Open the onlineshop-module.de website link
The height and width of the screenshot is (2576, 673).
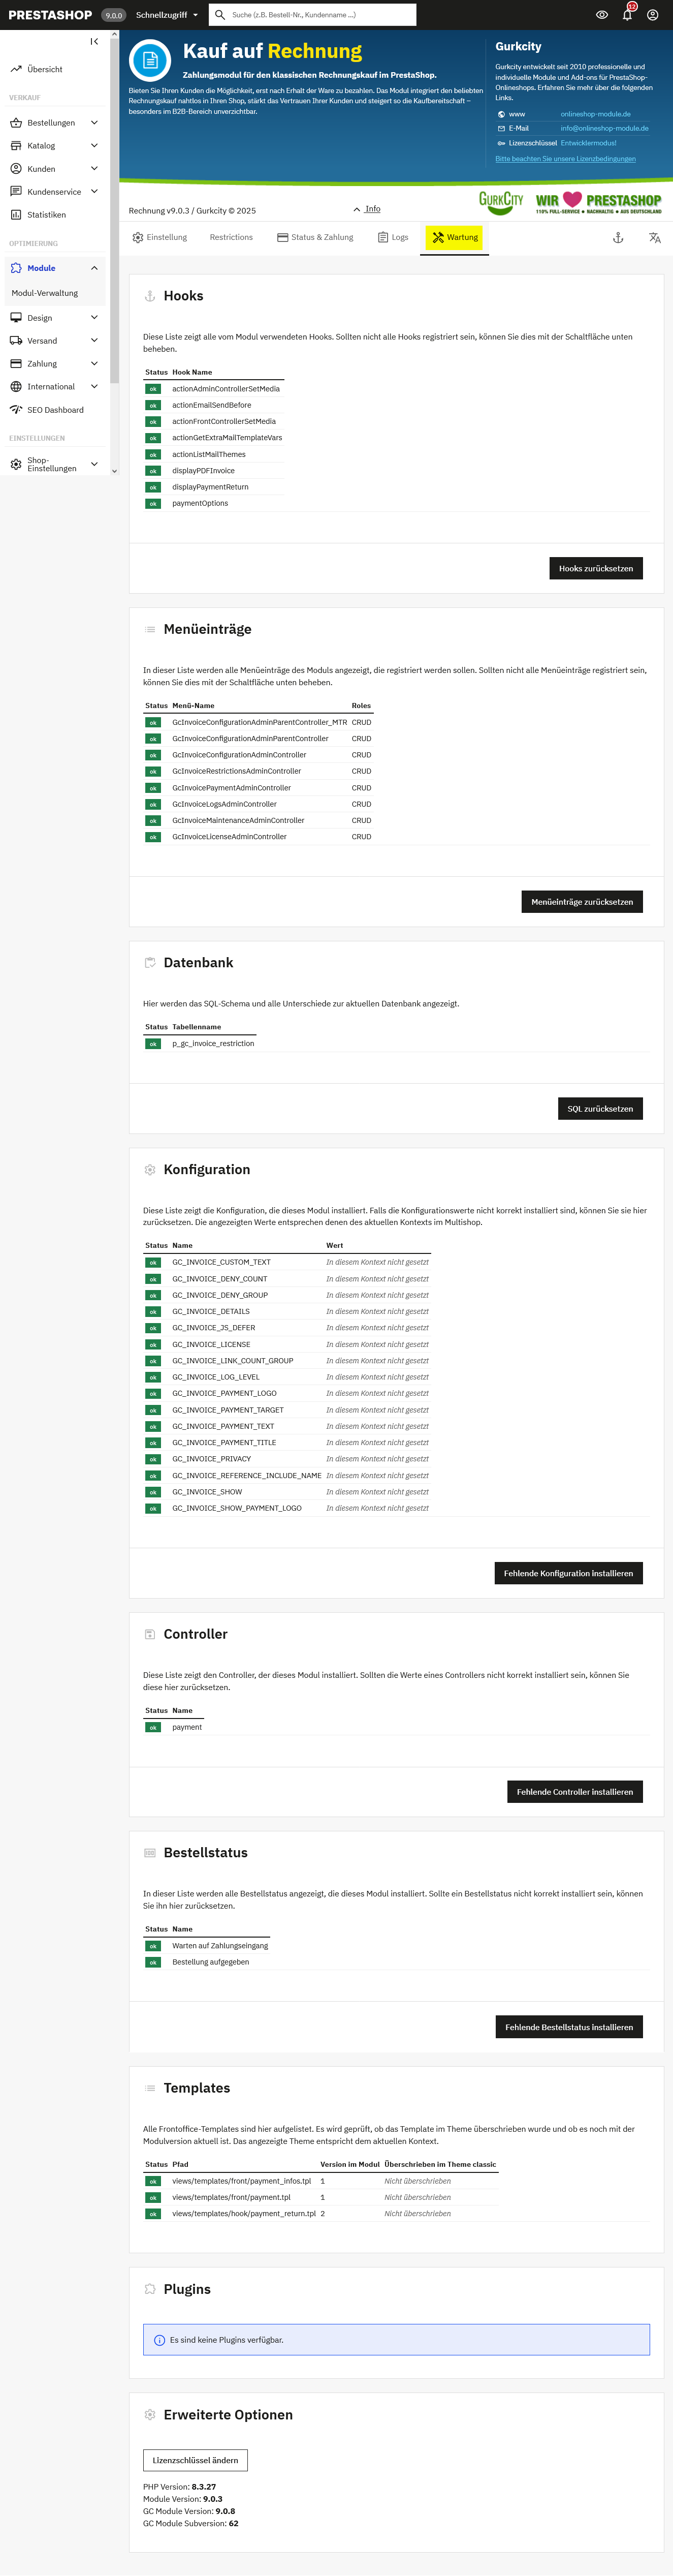coord(595,114)
